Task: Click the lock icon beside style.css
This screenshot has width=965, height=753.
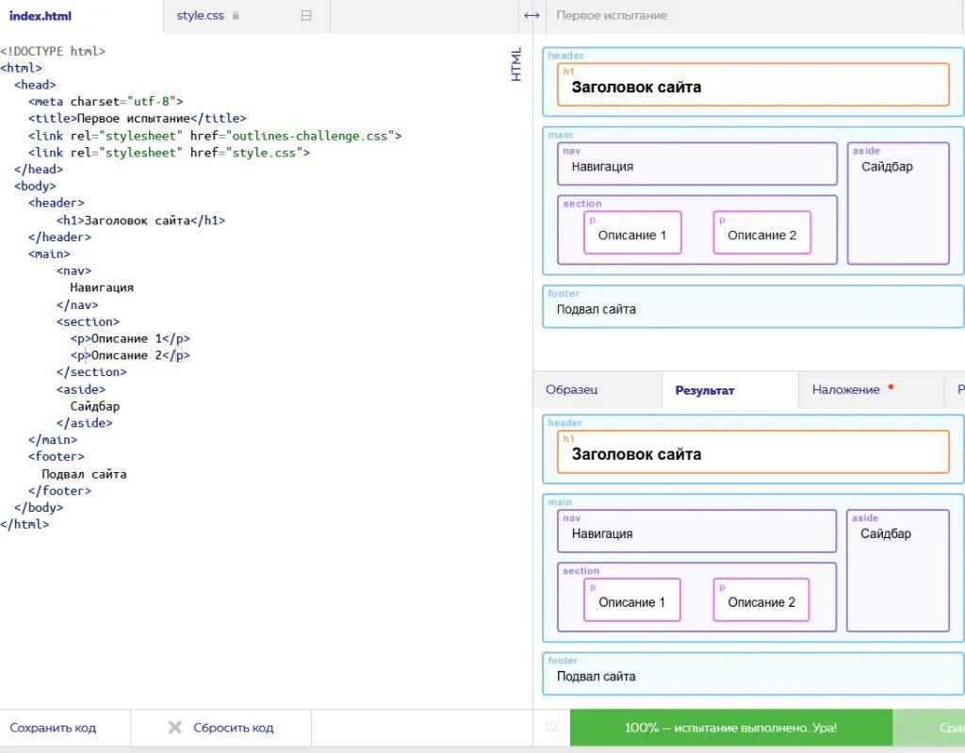Action: coord(236,16)
